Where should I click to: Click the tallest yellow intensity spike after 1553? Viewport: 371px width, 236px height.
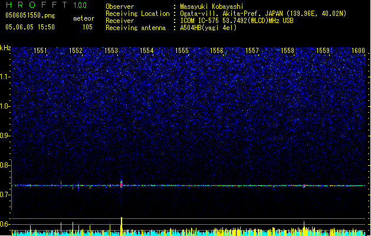122,226
